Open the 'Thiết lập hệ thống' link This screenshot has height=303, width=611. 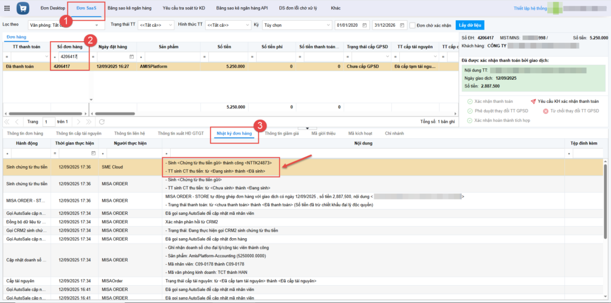[x=529, y=9]
